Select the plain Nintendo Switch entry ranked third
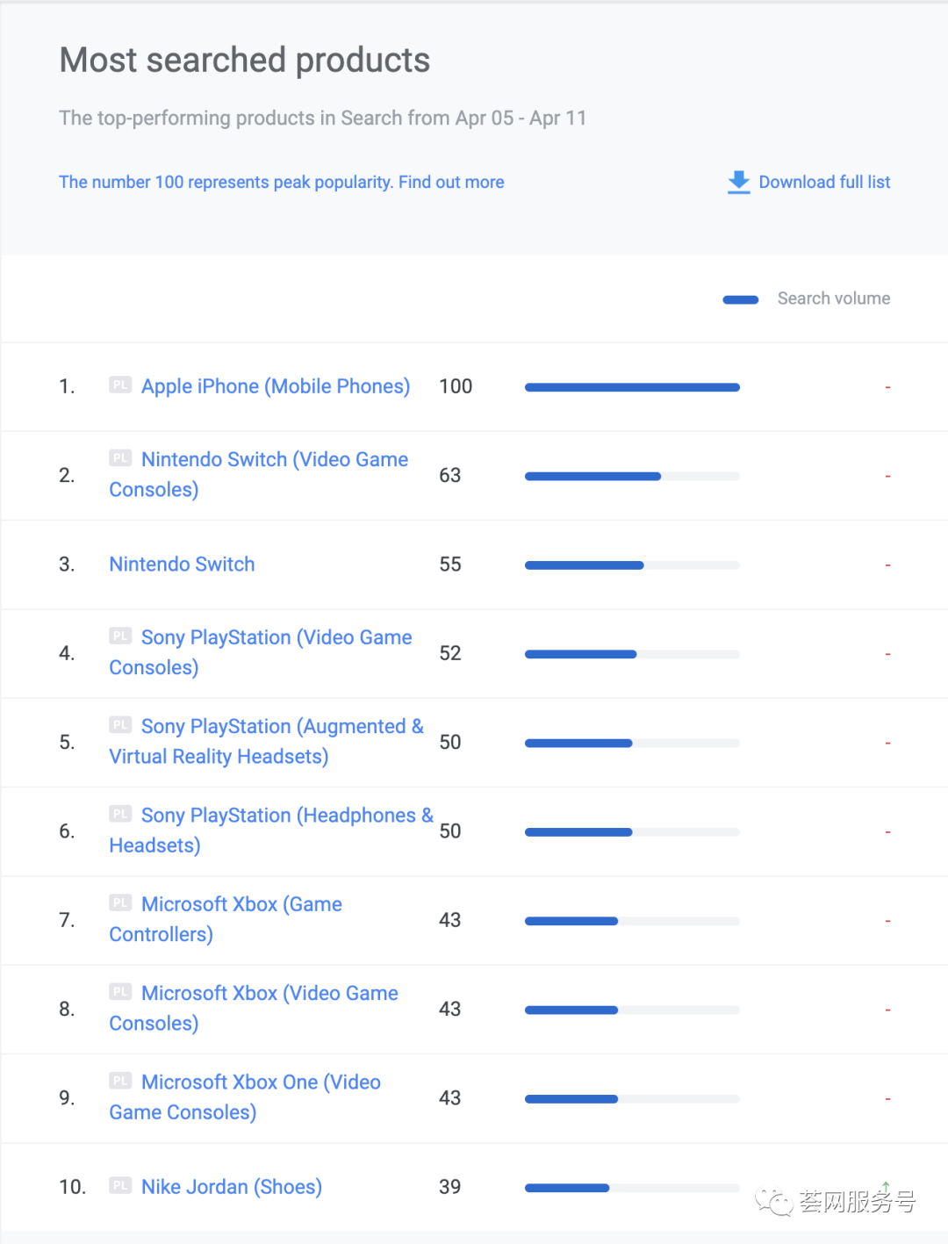Viewport: 948px width, 1244px height. pos(182,564)
